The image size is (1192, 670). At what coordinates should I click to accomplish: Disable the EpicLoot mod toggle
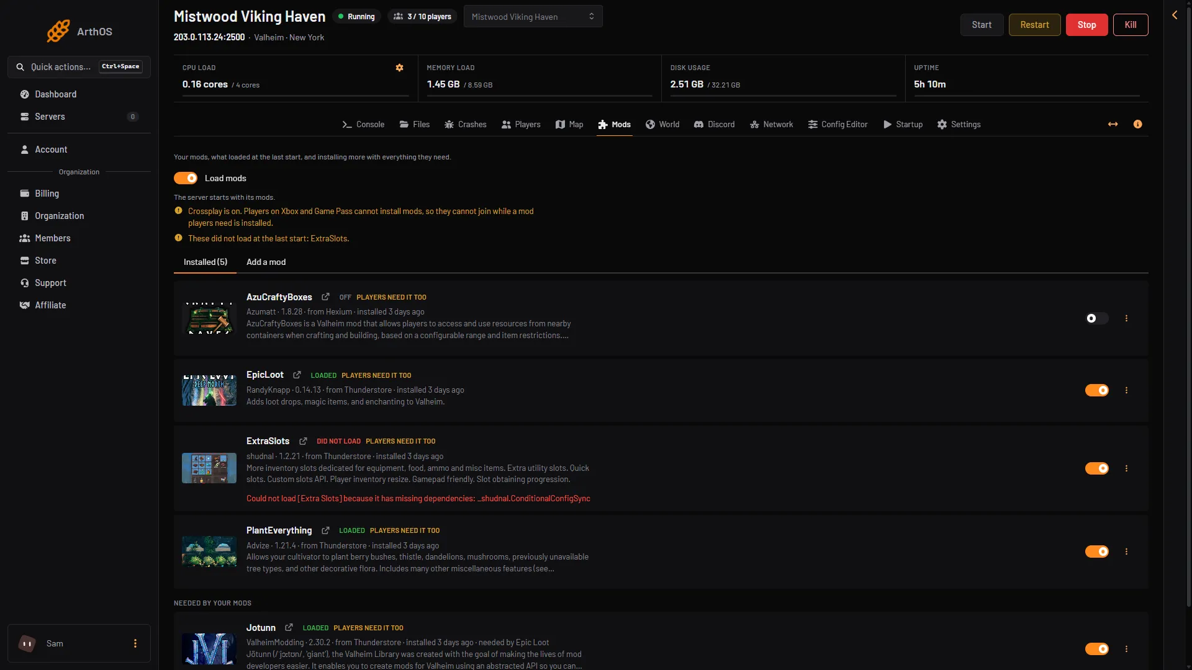(x=1096, y=390)
